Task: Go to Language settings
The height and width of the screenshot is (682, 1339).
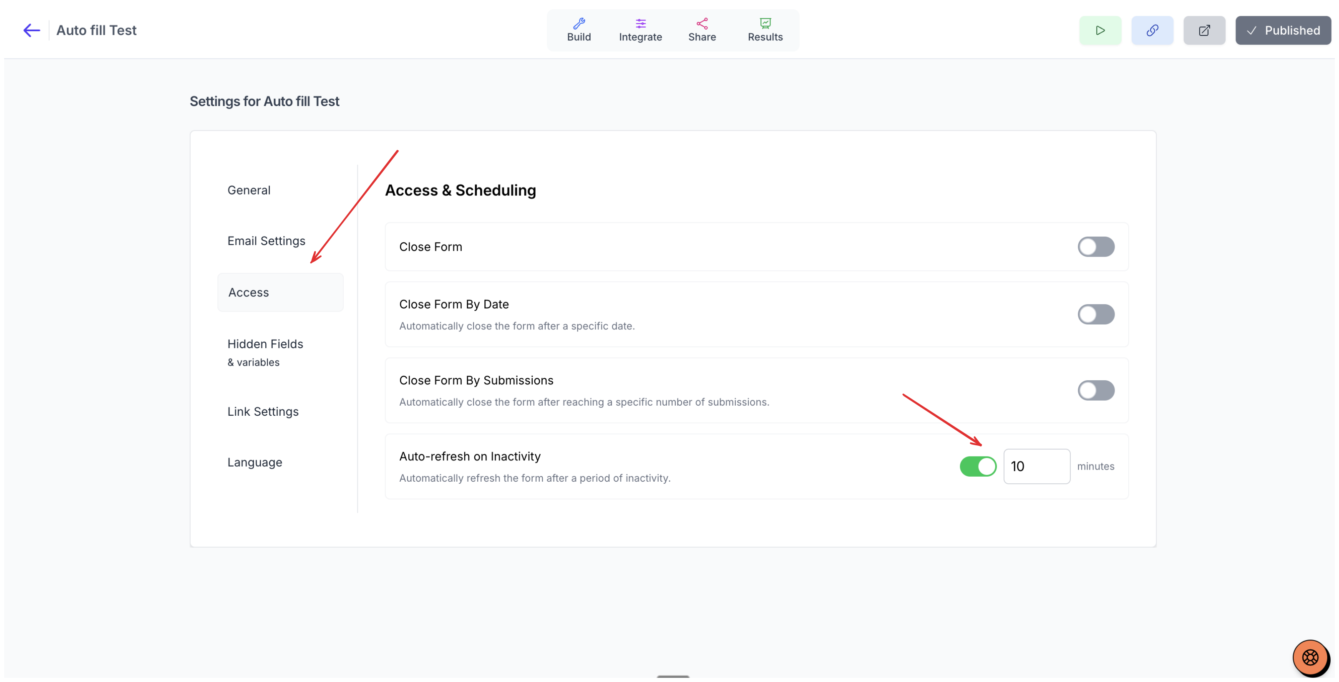Action: pos(255,462)
